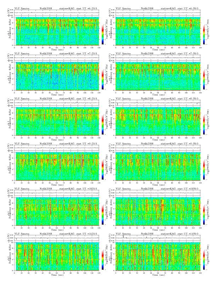Click 'VLF Spectra' heading of the 8:20:0 plot
The height and width of the screenshot is (281, 217).
[x=22, y=99]
